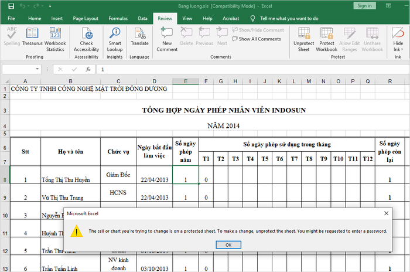
Task: Switch to the Insert tab
Action: coord(57,18)
